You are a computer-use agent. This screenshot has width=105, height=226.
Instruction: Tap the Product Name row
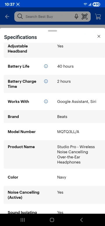[54, 154]
